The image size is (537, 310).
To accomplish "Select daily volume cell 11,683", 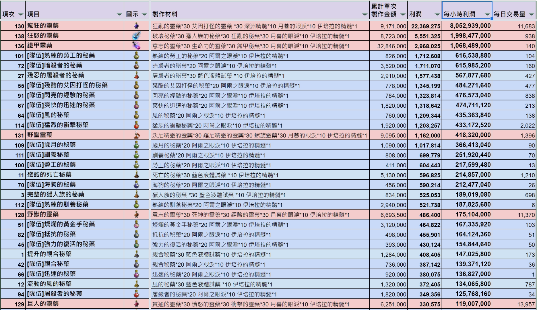I will 514,26.
